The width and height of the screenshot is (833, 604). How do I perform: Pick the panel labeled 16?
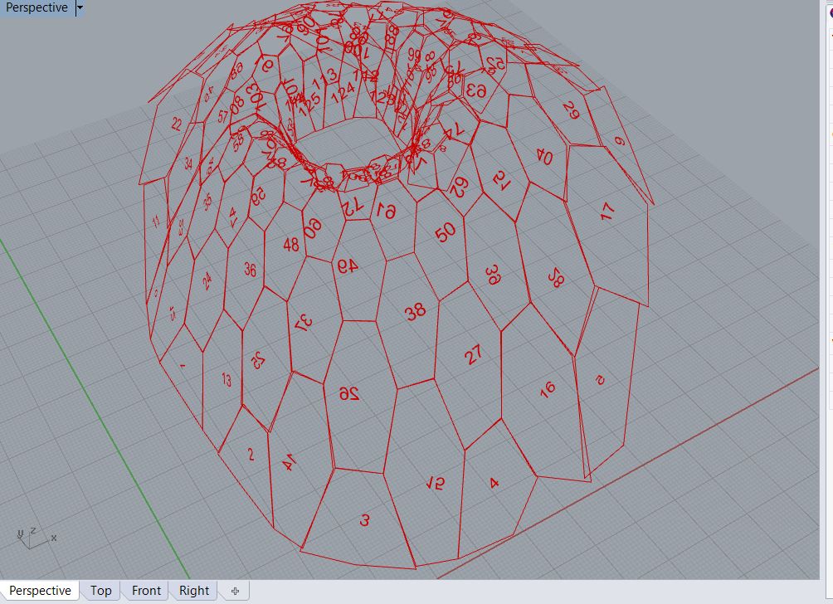tap(547, 390)
